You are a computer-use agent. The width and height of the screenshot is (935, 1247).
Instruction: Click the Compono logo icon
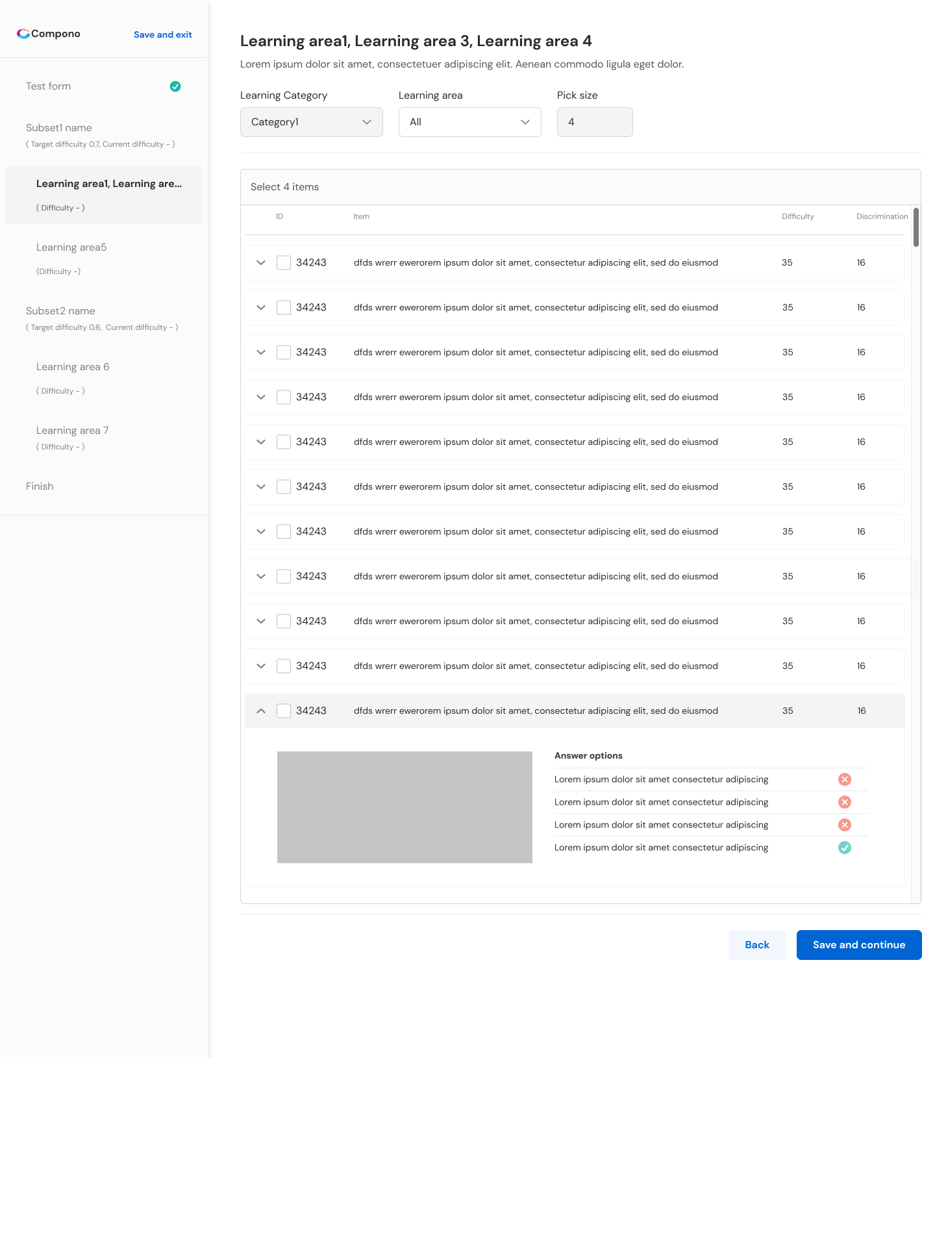(x=23, y=34)
